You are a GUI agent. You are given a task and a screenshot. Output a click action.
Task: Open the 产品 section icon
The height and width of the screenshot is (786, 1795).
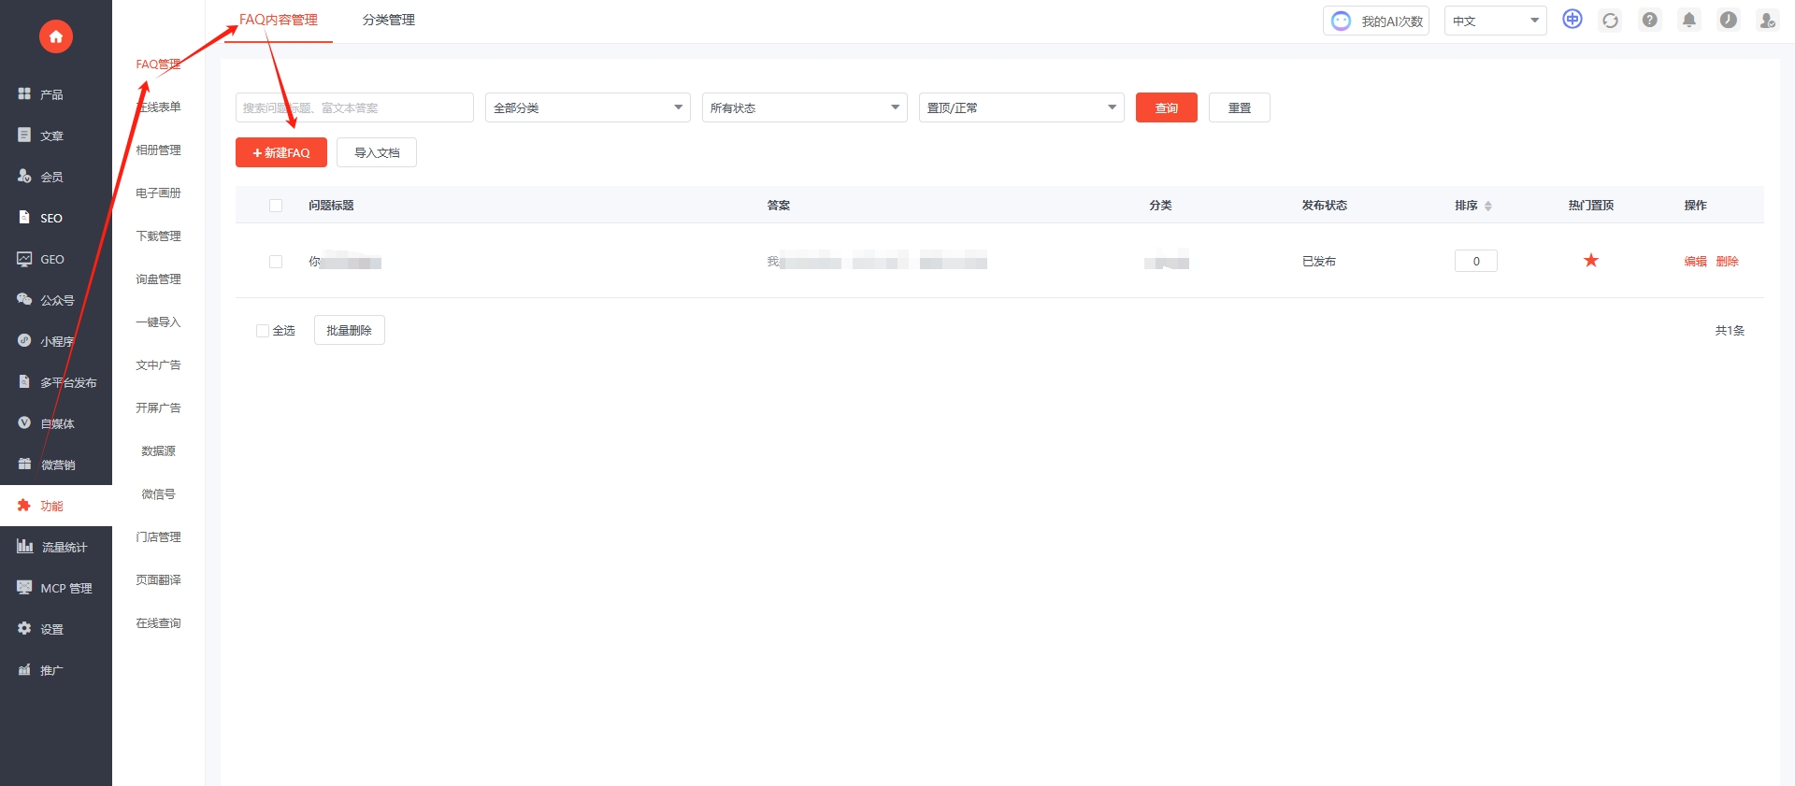[24, 94]
